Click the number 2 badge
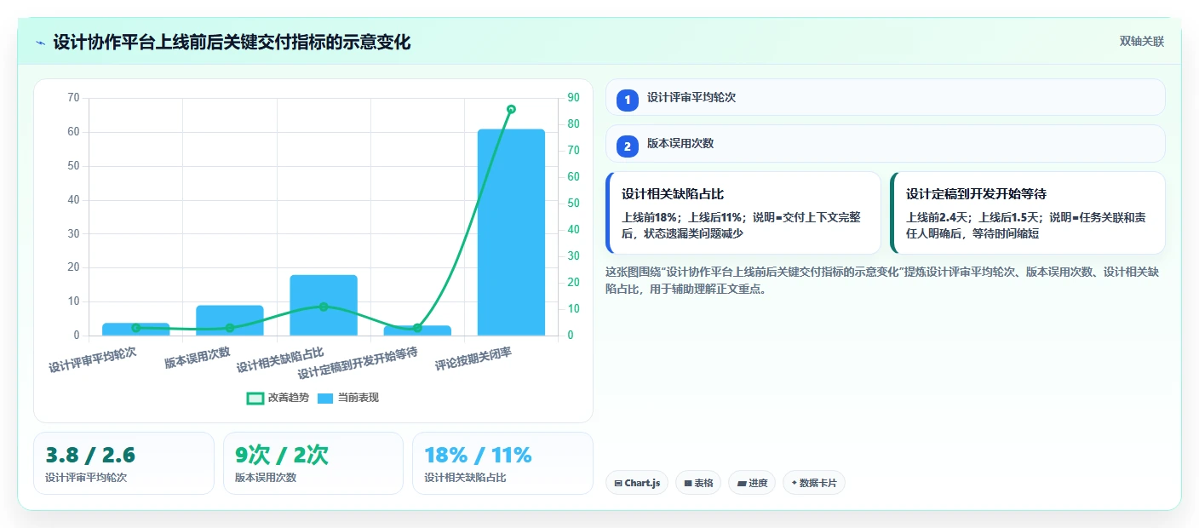This screenshot has height=528, width=1199. (628, 146)
